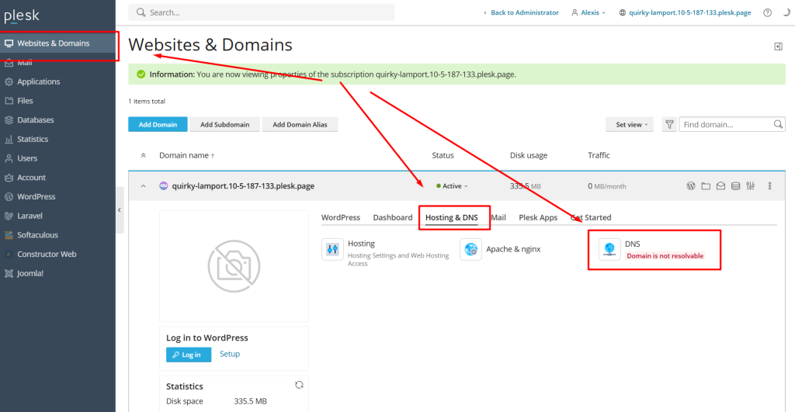Open the help question mark icon
This screenshot has height=412, width=795.
(767, 12)
